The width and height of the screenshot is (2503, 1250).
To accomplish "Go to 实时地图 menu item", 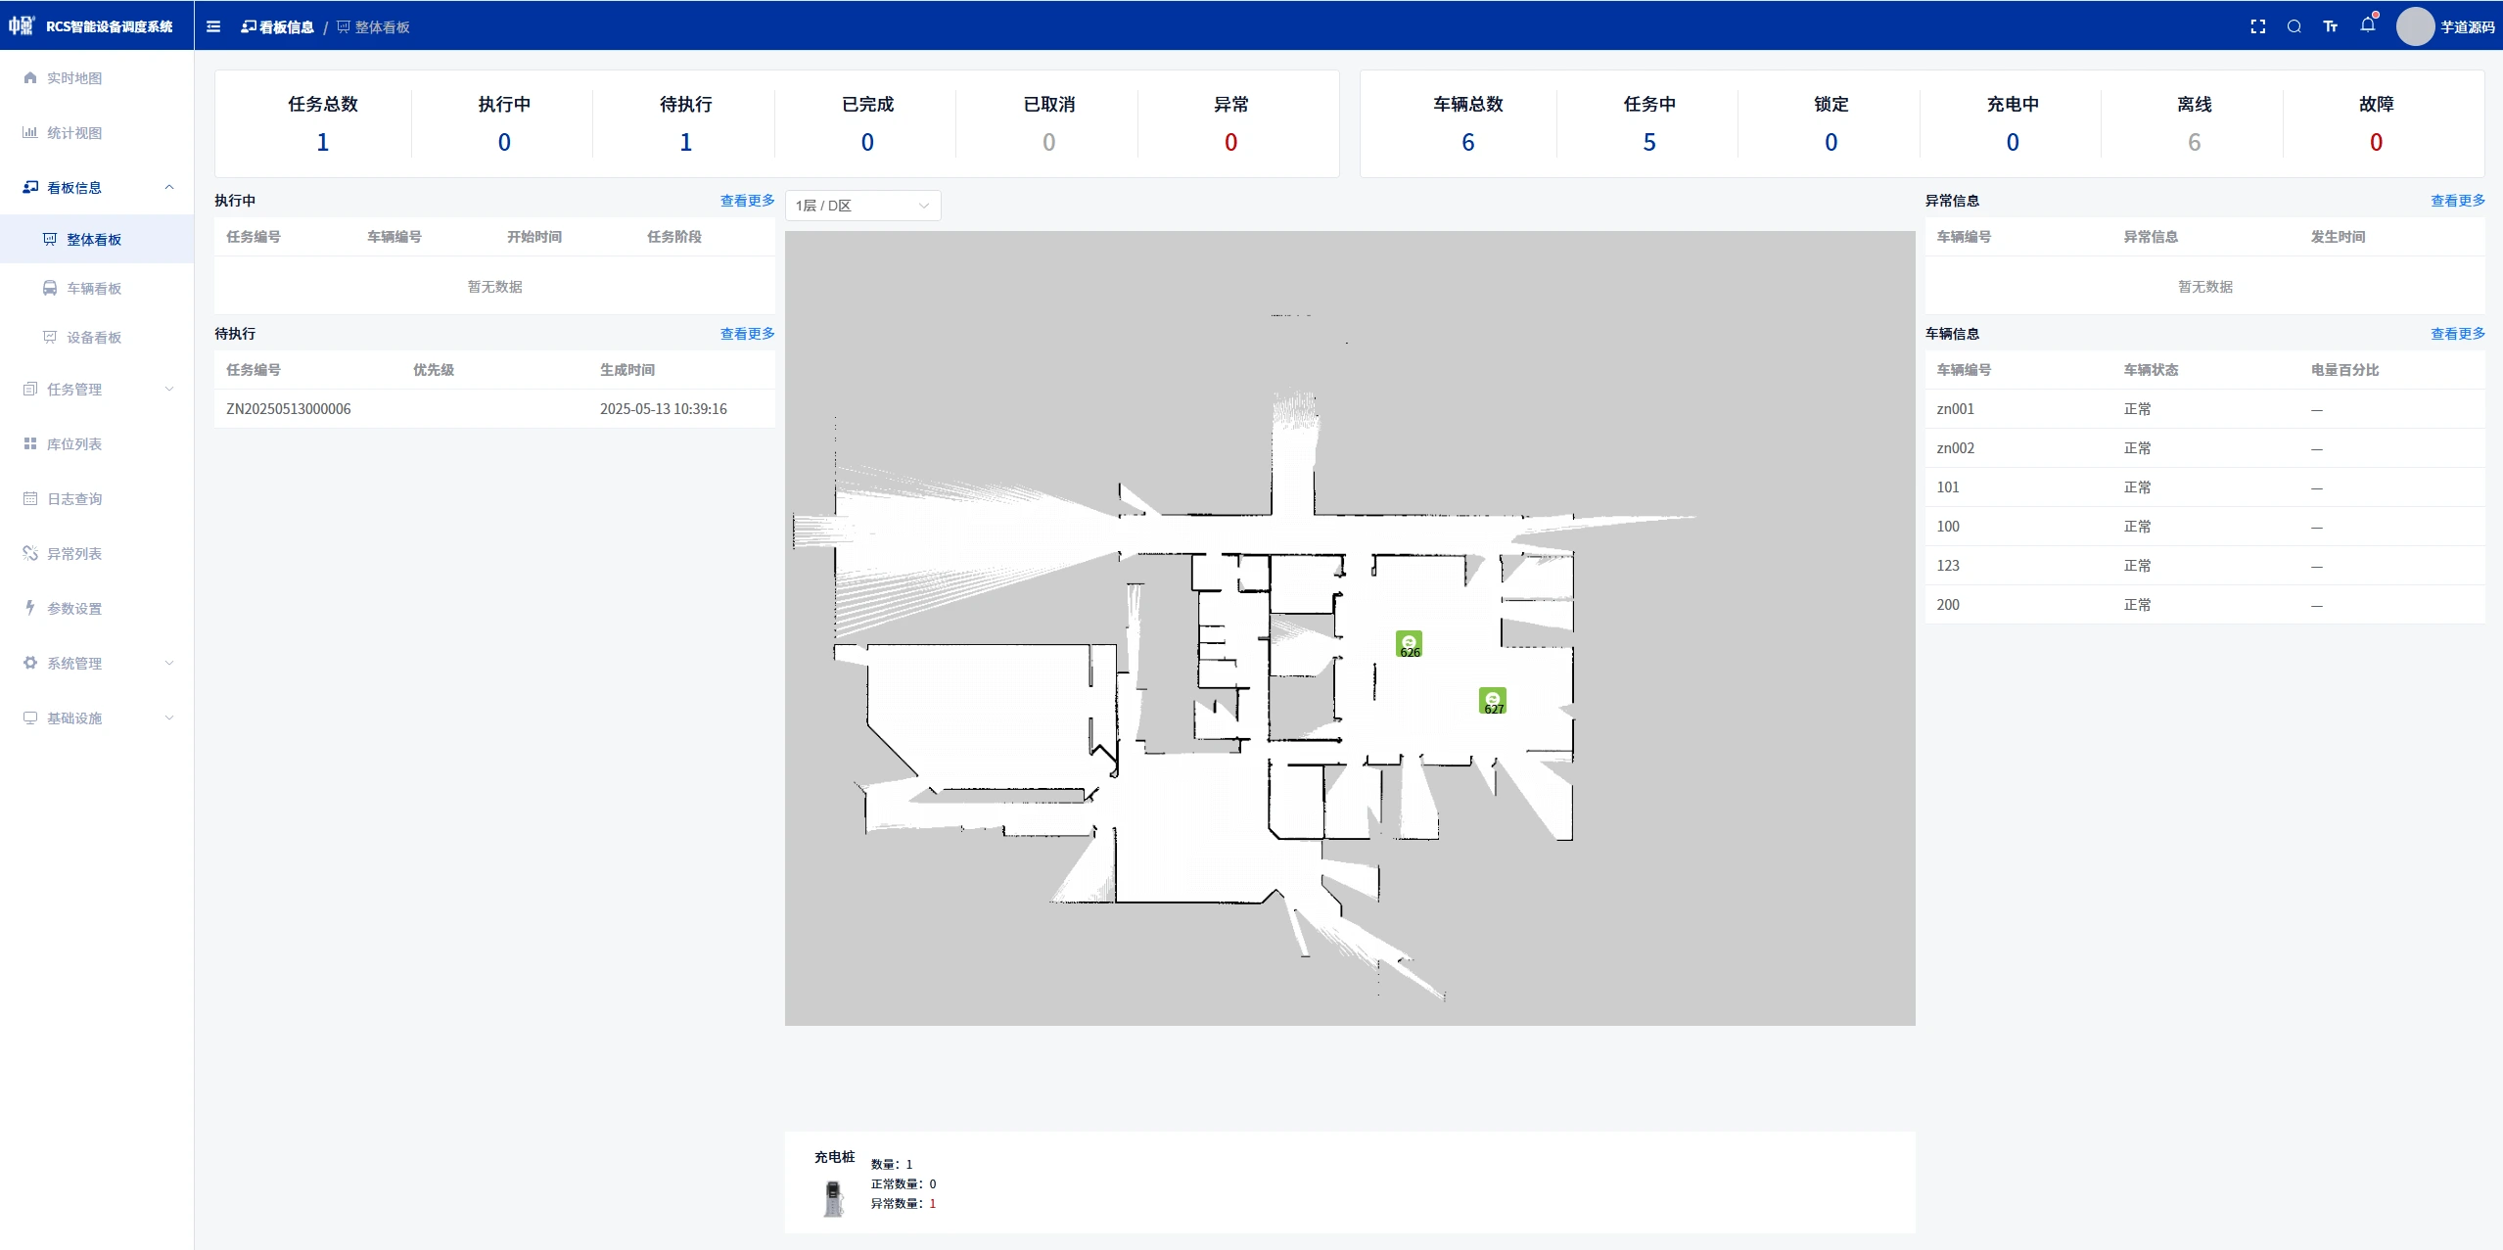I will pyautogui.click(x=74, y=78).
